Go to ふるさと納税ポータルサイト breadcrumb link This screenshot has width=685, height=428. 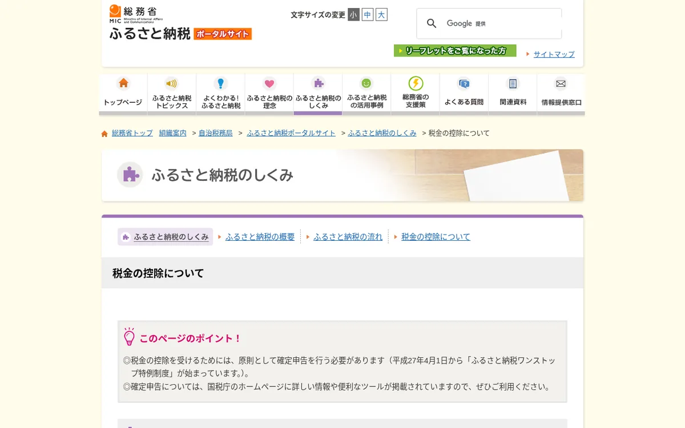point(291,133)
